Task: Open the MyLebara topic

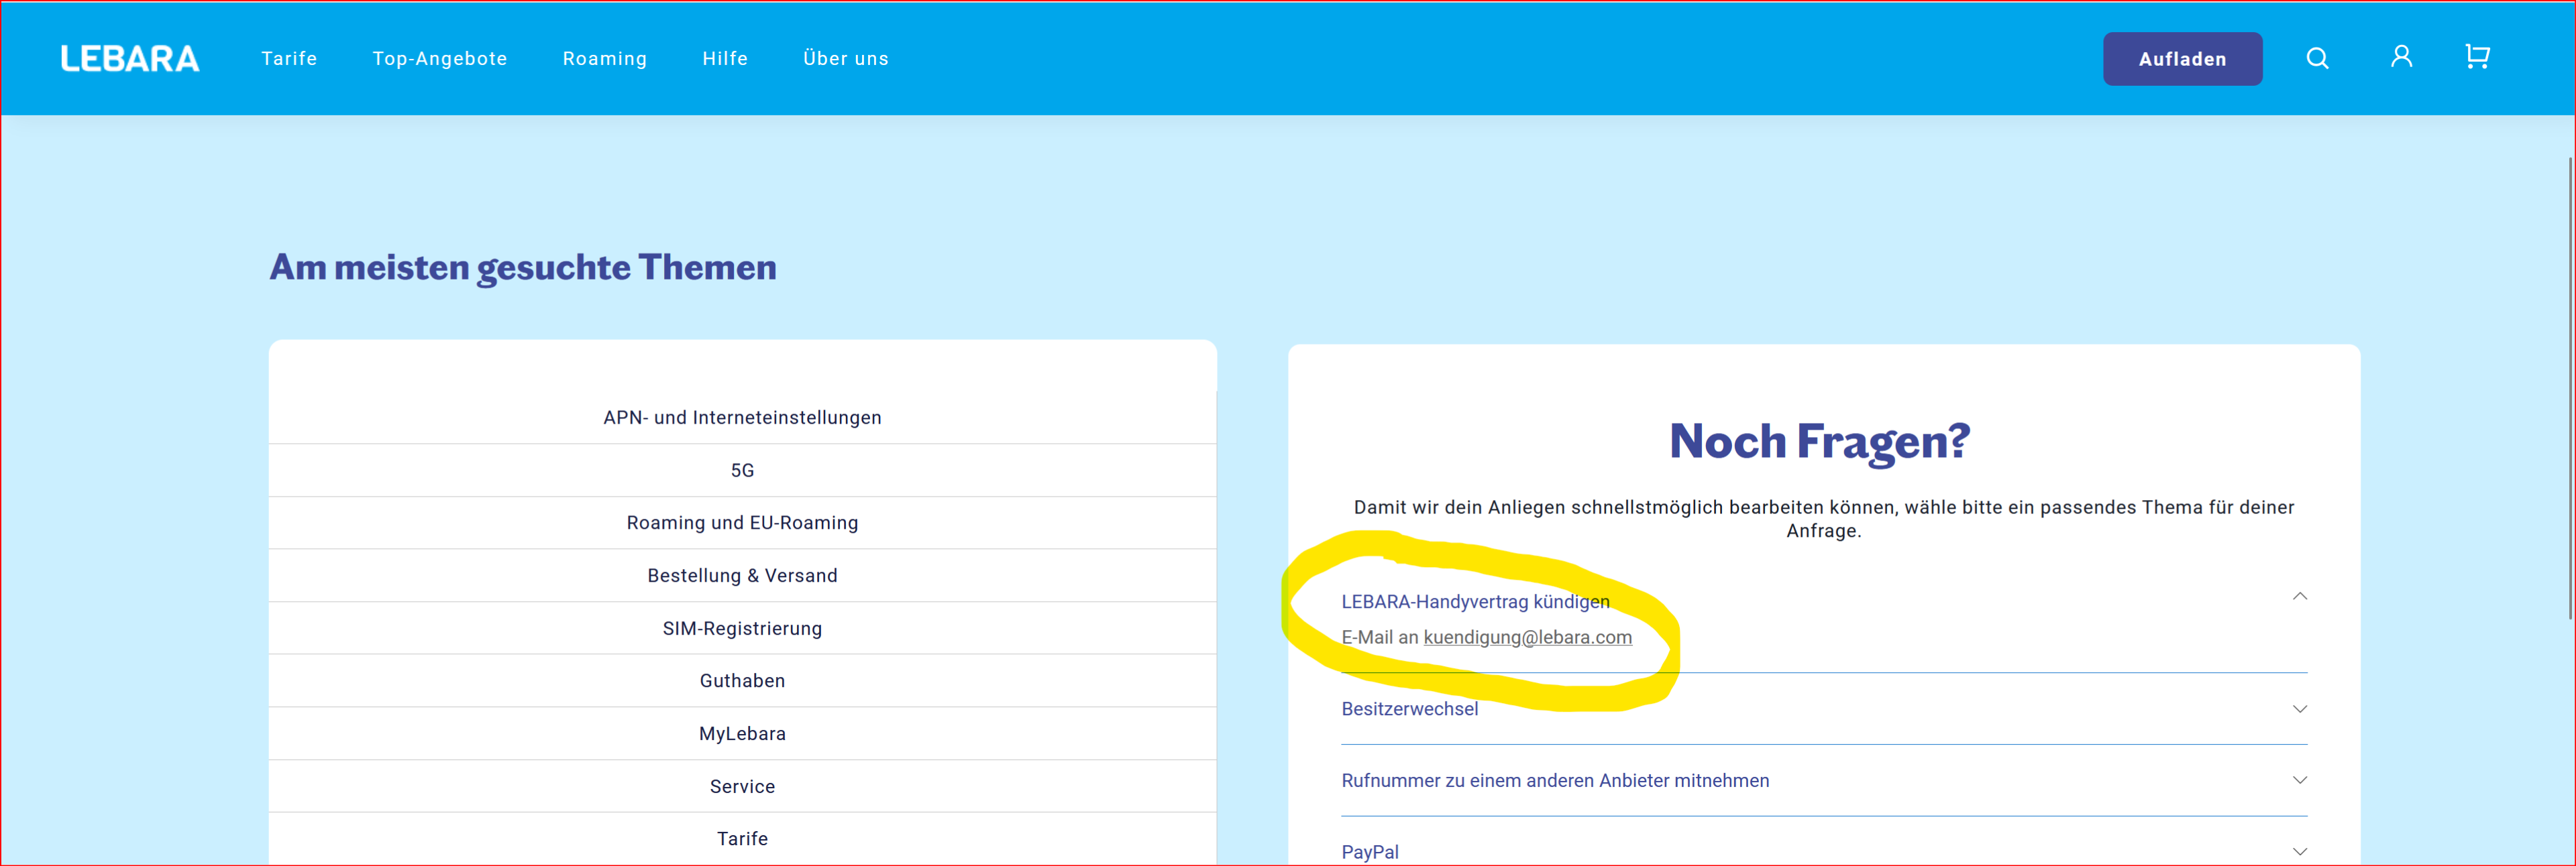Action: (742, 734)
